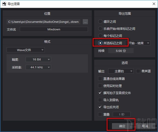Screen dimensions: 158x132
Task: Click the 导出范围 section header
Action: coord(125,14)
